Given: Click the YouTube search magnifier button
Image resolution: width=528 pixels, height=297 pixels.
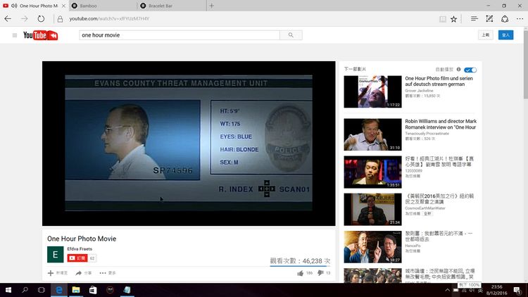Looking at the screenshot, I should pyautogui.click(x=291, y=35).
